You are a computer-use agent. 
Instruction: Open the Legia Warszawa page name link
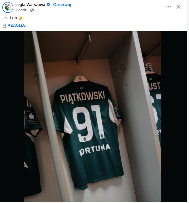pyautogui.click(x=30, y=4)
